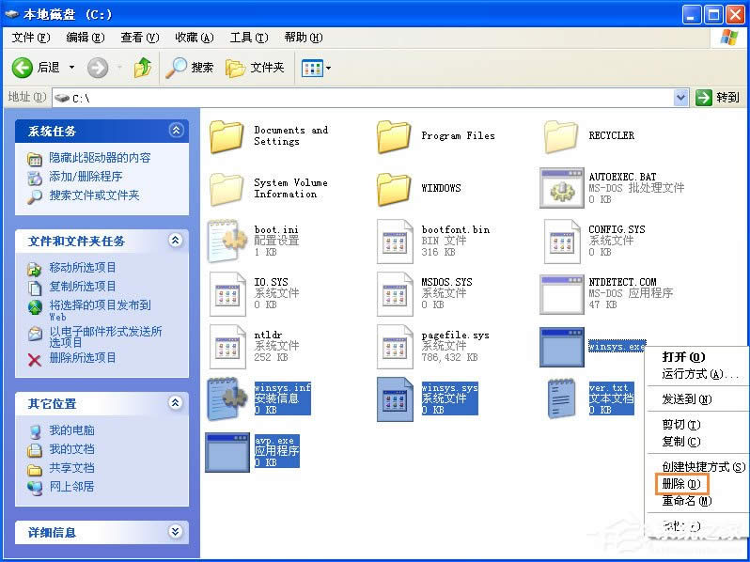Click the 添加/删除程序 link

(86, 177)
